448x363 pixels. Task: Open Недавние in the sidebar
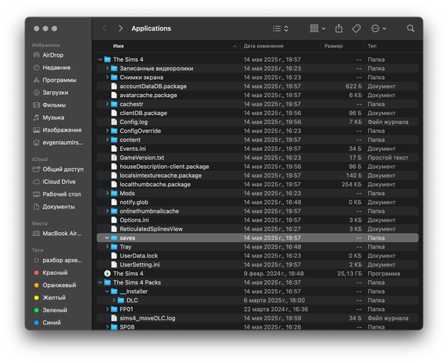coord(52,68)
